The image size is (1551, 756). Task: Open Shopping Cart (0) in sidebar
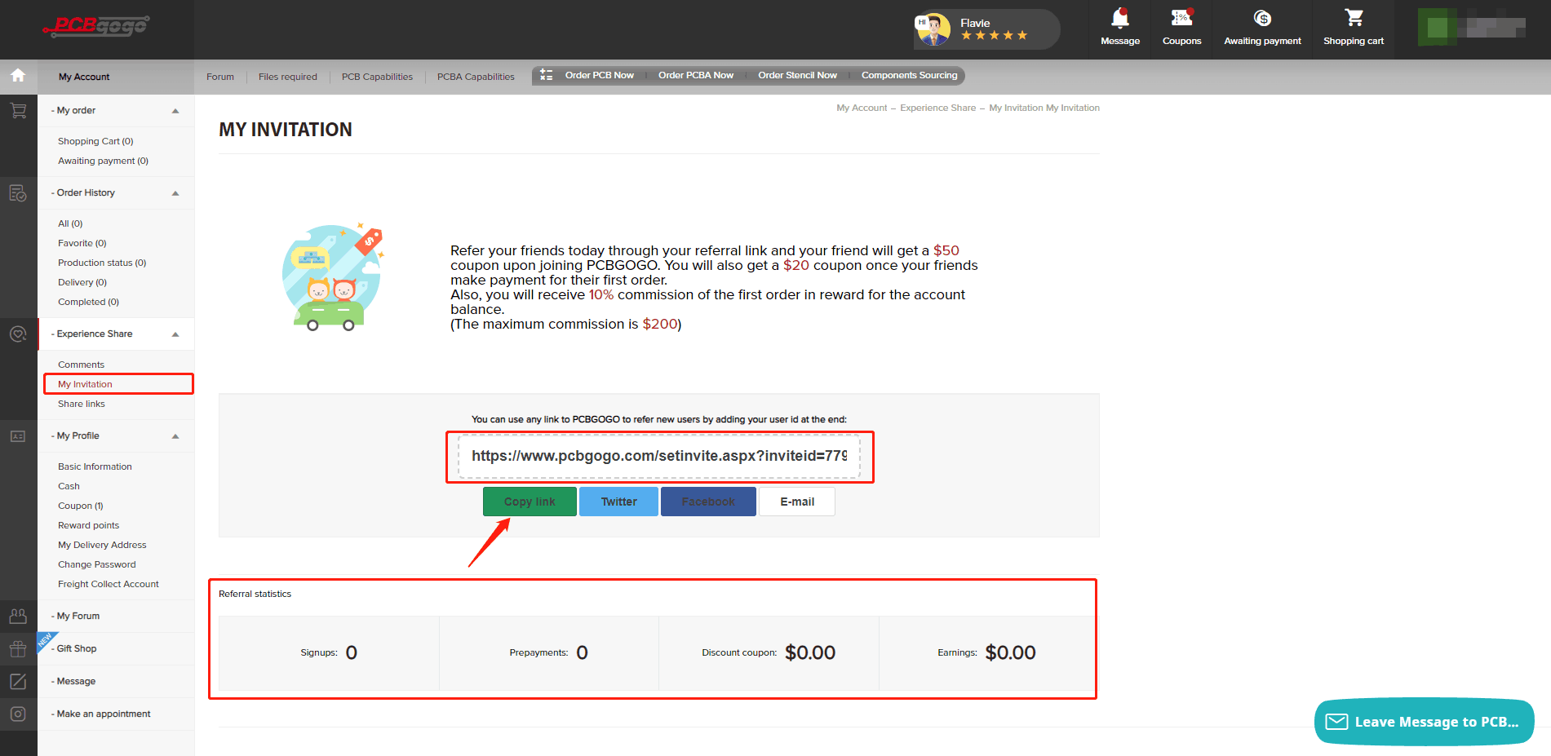tap(95, 141)
